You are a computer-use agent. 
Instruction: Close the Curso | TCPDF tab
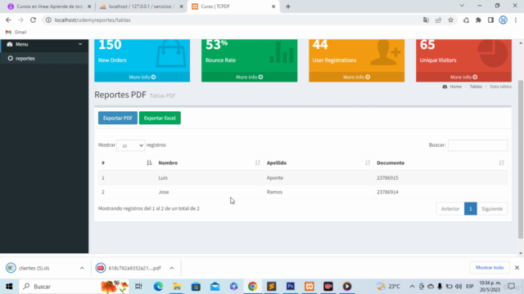pos(273,7)
